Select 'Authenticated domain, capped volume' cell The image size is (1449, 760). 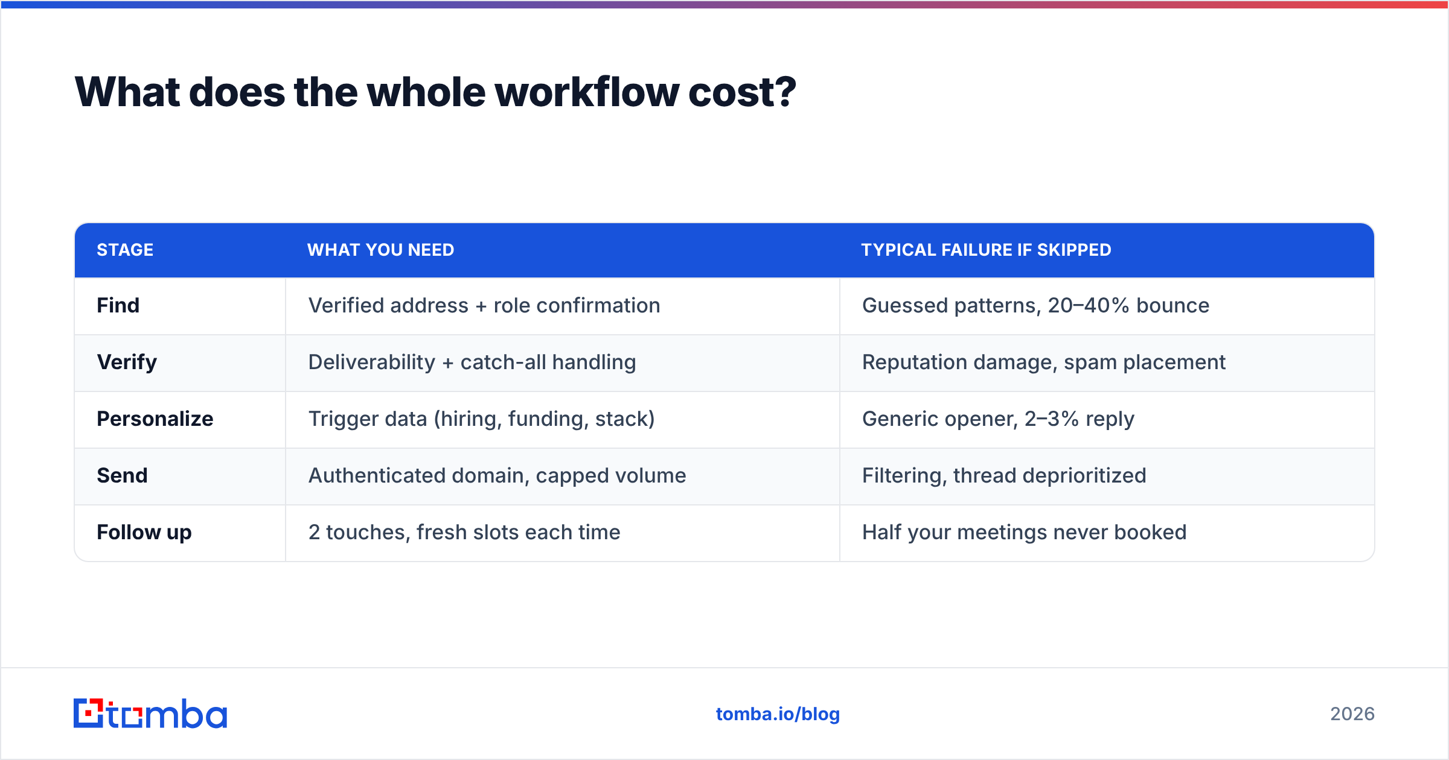tap(563, 476)
